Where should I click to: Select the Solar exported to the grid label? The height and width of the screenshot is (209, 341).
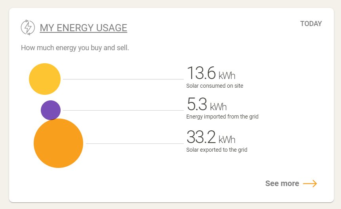point(217,150)
